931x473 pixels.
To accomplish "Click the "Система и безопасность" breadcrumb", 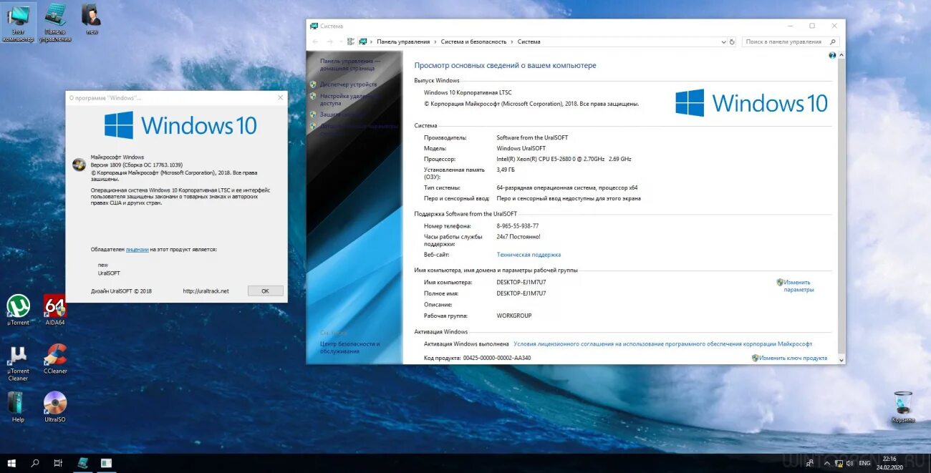I will [473, 42].
